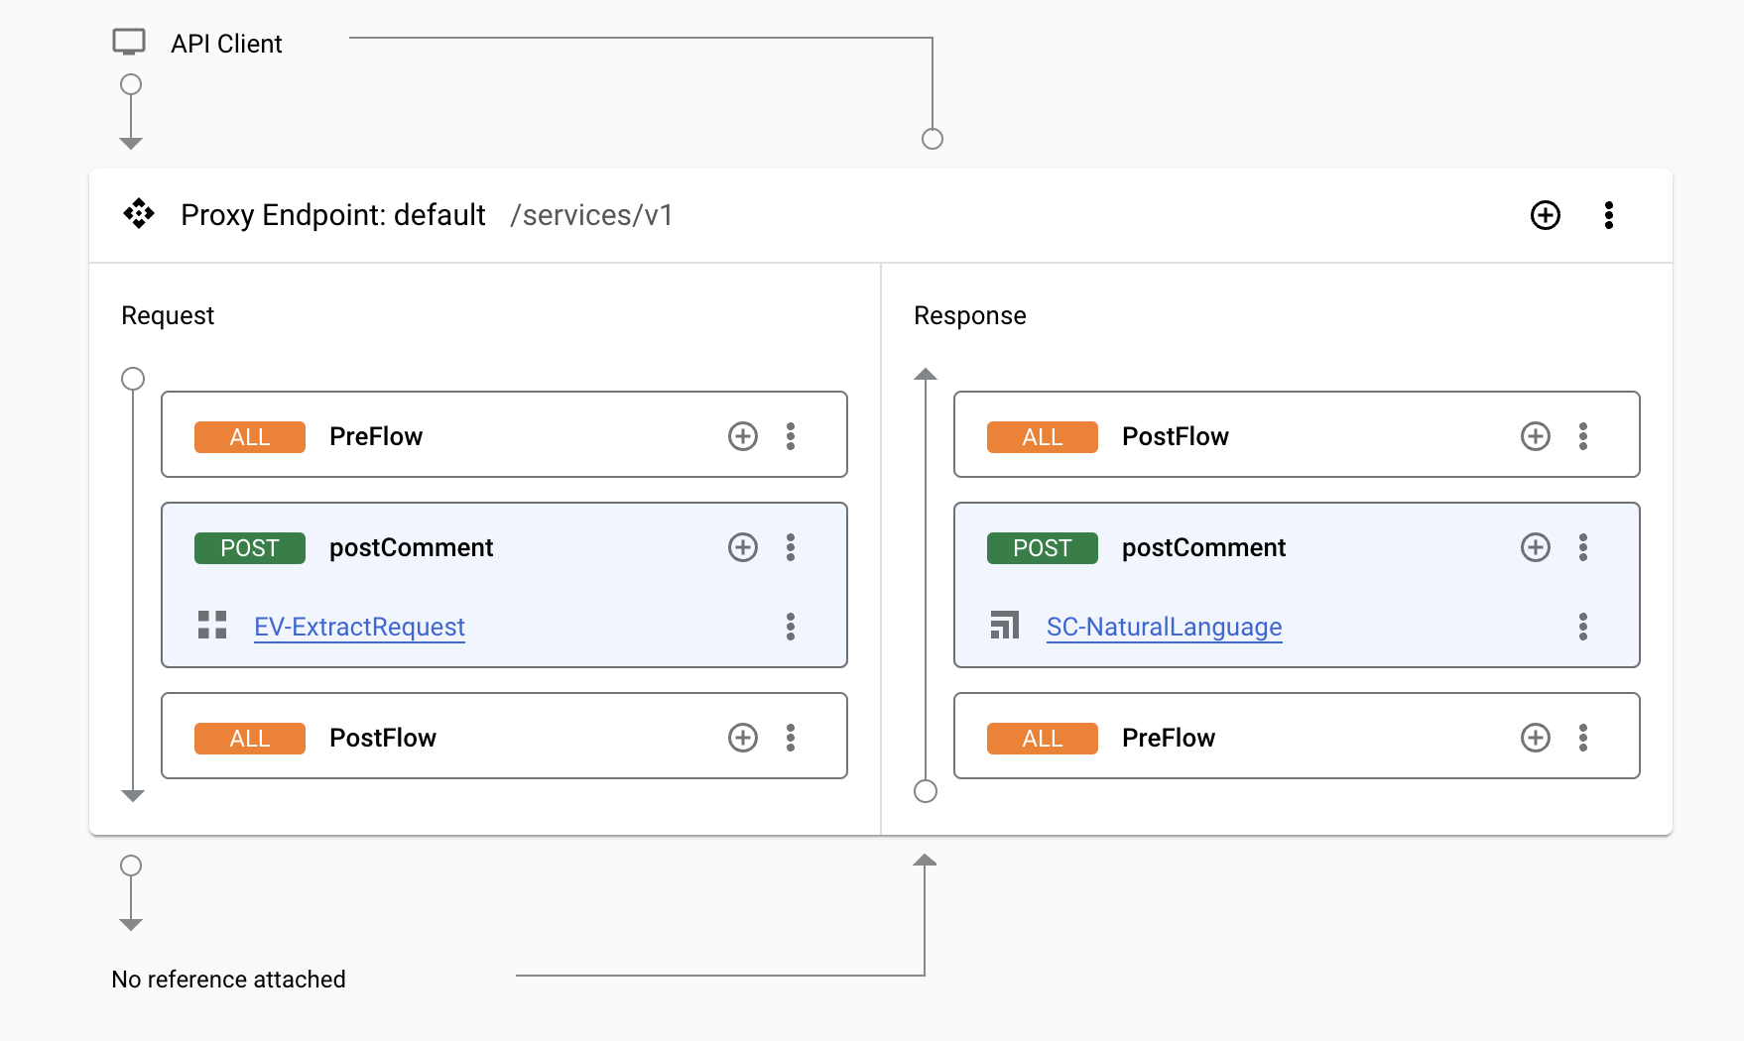1744x1041 pixels.
Task: Add policy step to Response PreFlow
Action: (1536, 738)
